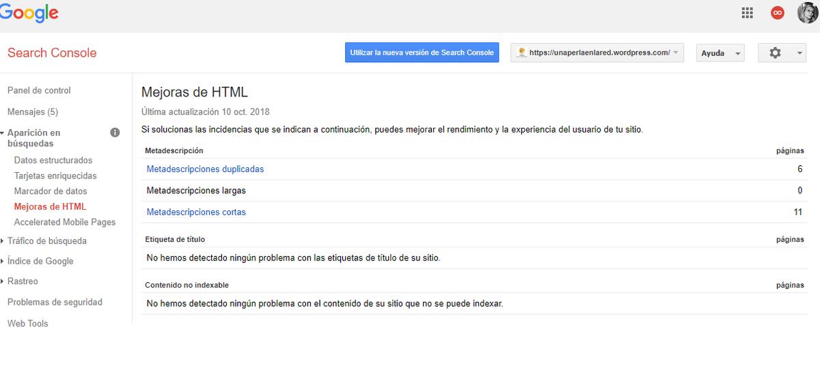This screenshot has width=820, height=373.
Task: Open the Google apps grid
Action: [x=747, y=13]
